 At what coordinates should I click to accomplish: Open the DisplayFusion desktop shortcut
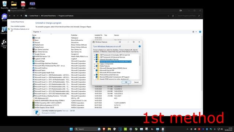[4, 30]
